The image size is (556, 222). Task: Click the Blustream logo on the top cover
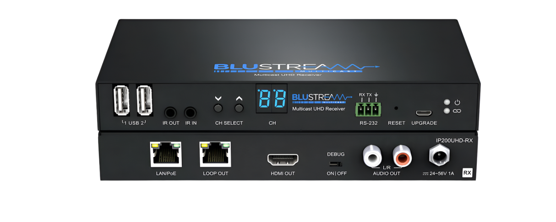297,69
